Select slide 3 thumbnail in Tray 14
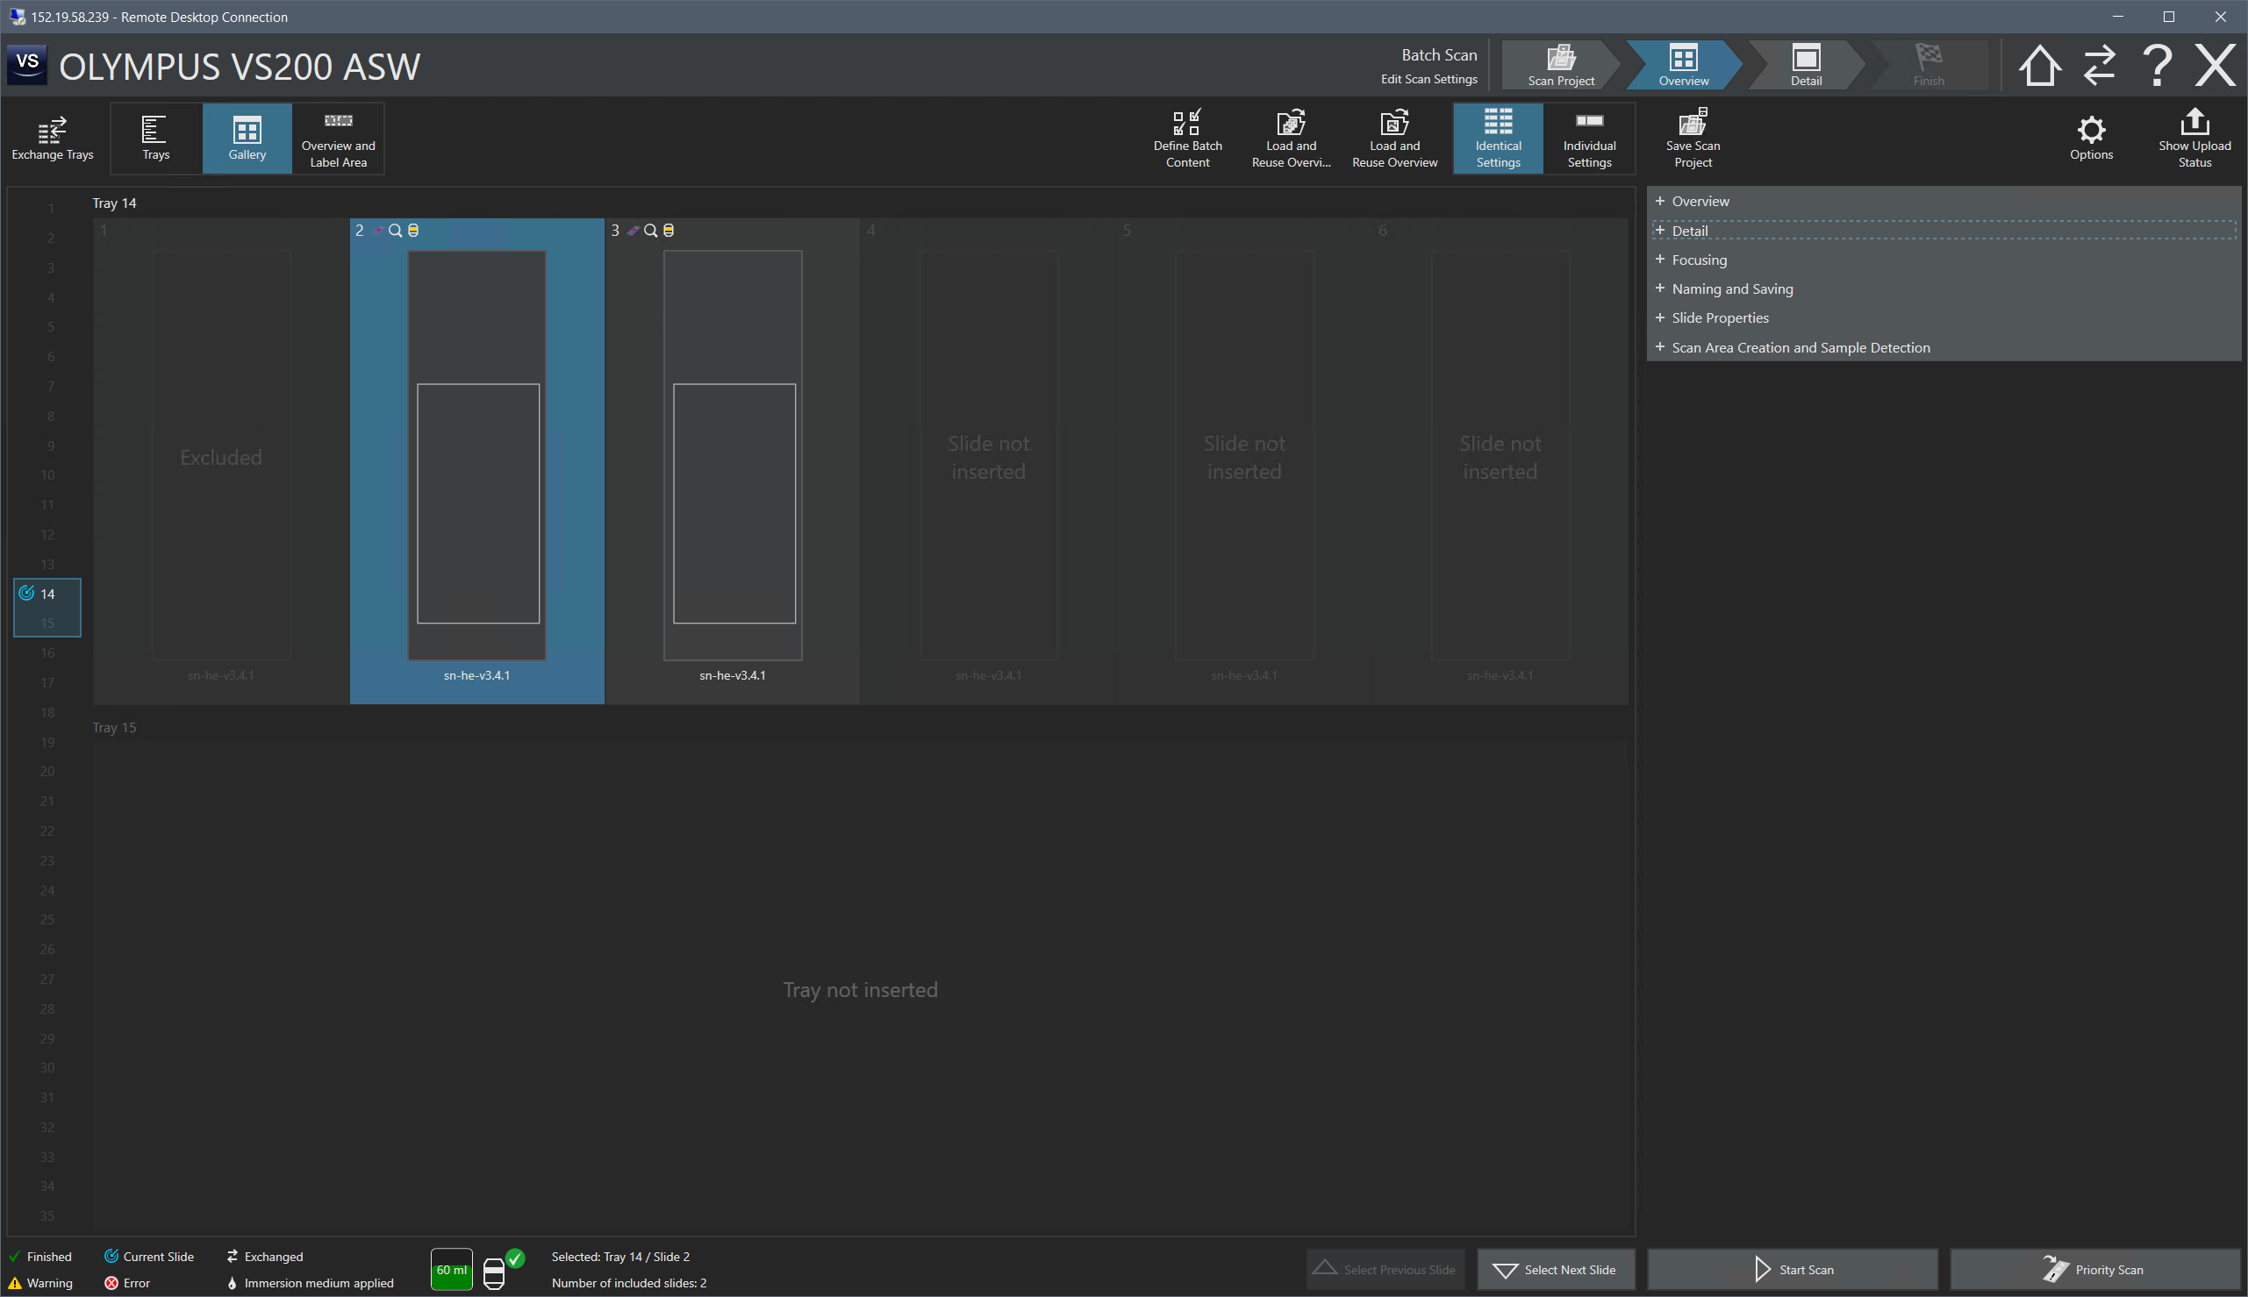 point(733,456)
